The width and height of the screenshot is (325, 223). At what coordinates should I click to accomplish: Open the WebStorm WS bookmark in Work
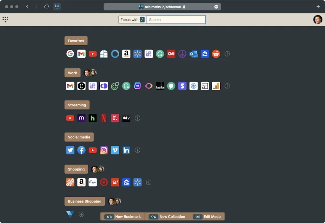click(x=137, y=86)
